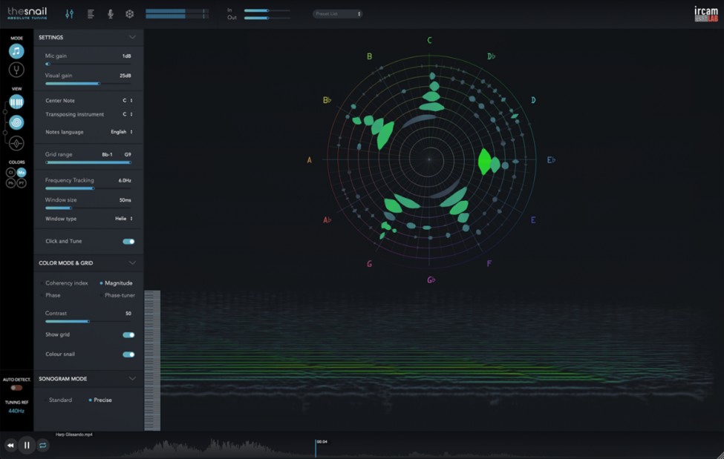Select the piano sonogram view icon
Viewport: 724px width, 459px height.
click(16, 101)
